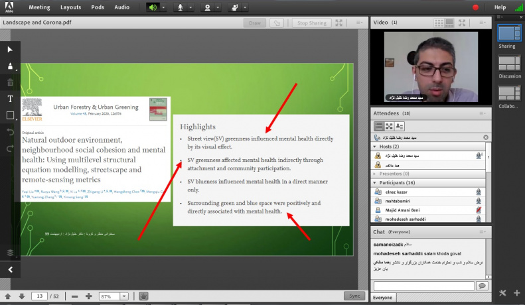Click the speaker audio icon in top bar
525x305 pixels.
tap(153, 7)
